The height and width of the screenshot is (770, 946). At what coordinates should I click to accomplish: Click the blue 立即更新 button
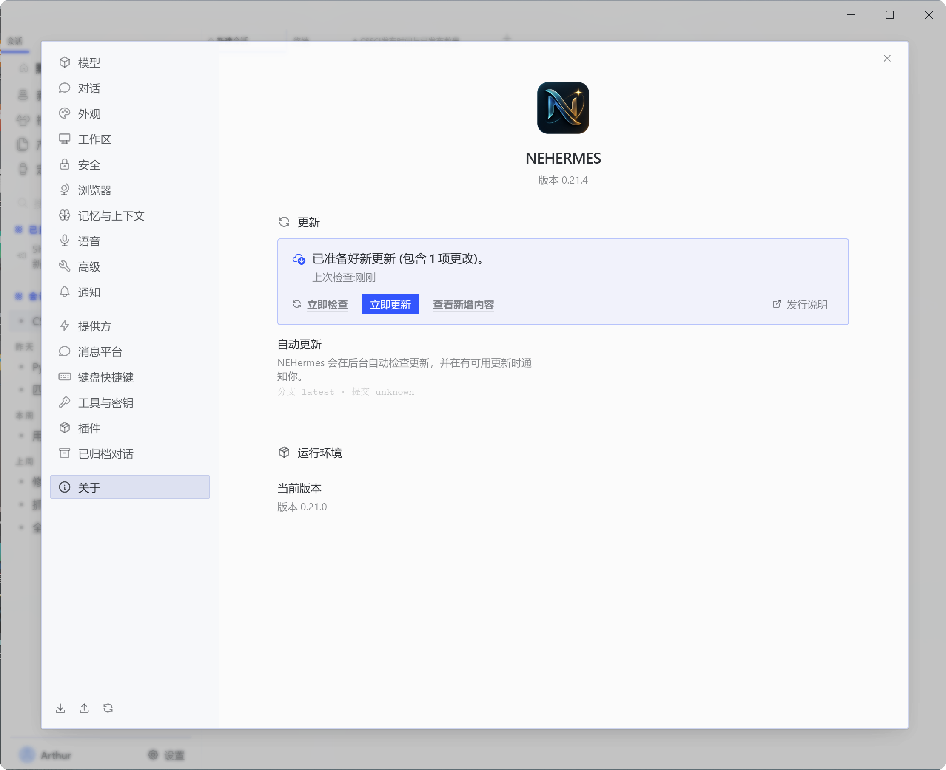pos(390,304)
